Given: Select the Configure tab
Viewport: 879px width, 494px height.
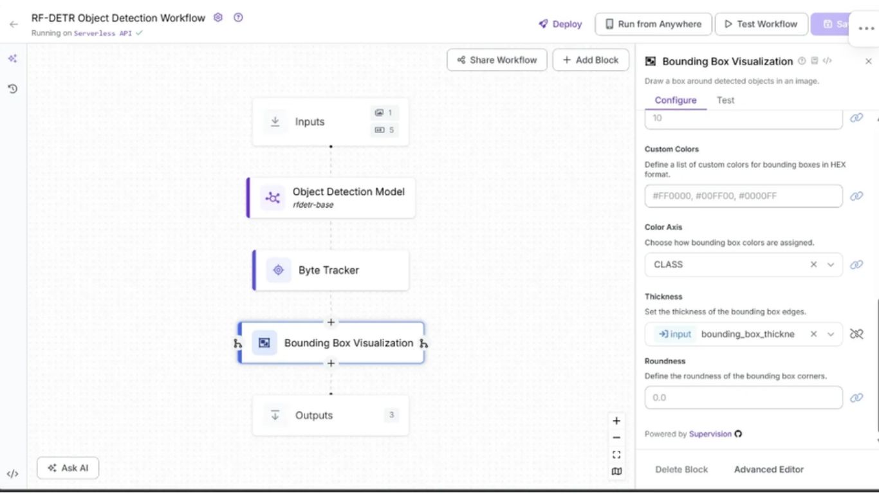Looking at the screenshot, I should coord(675,100).
